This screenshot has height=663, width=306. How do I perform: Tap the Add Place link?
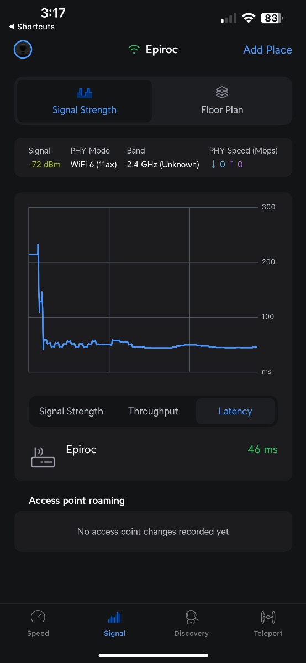point(267,50)
